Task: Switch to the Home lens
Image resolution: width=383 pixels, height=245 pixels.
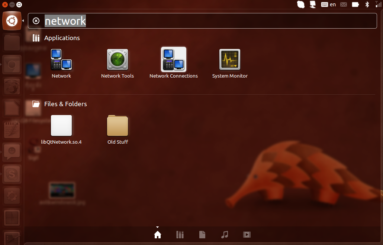Action: [158, 235]
